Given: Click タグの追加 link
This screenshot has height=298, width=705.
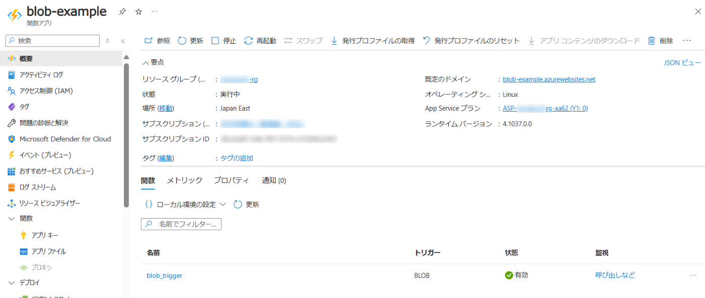Looking at the screenshot, I should click(x=237, y=158).
